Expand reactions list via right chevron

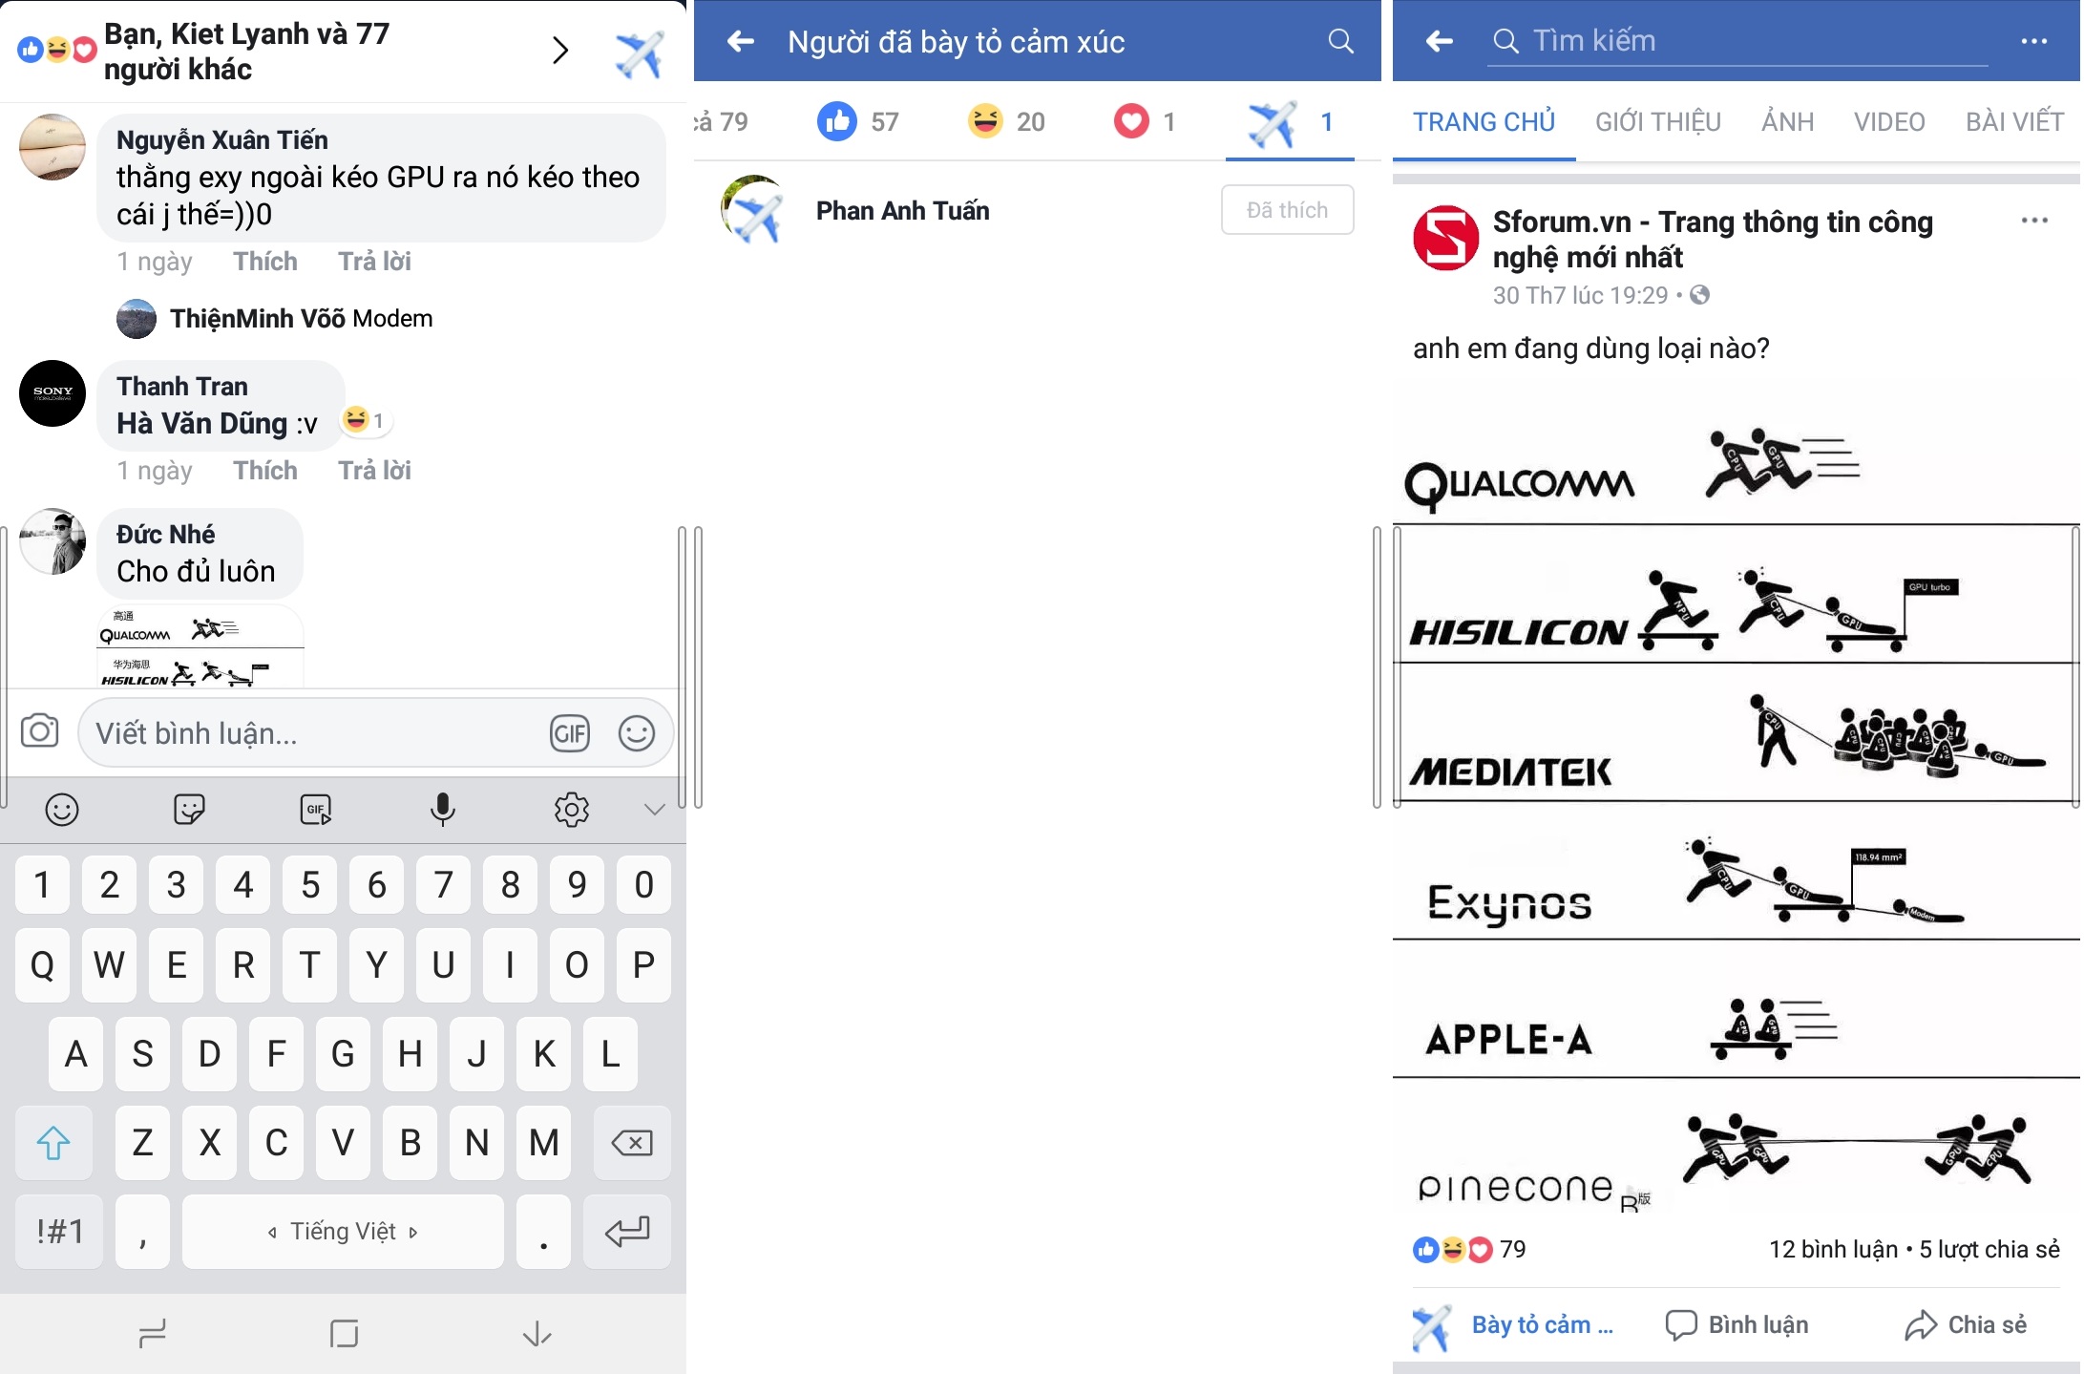[560, 50]
